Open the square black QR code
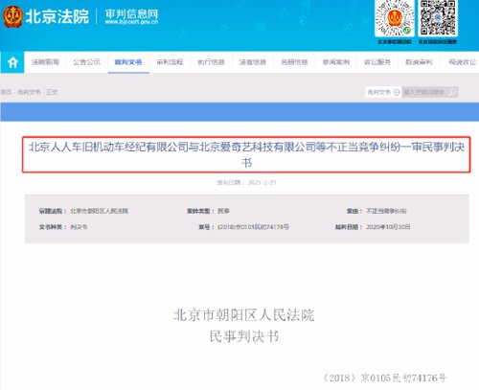The image size is (479, 390). click(438, 18)
